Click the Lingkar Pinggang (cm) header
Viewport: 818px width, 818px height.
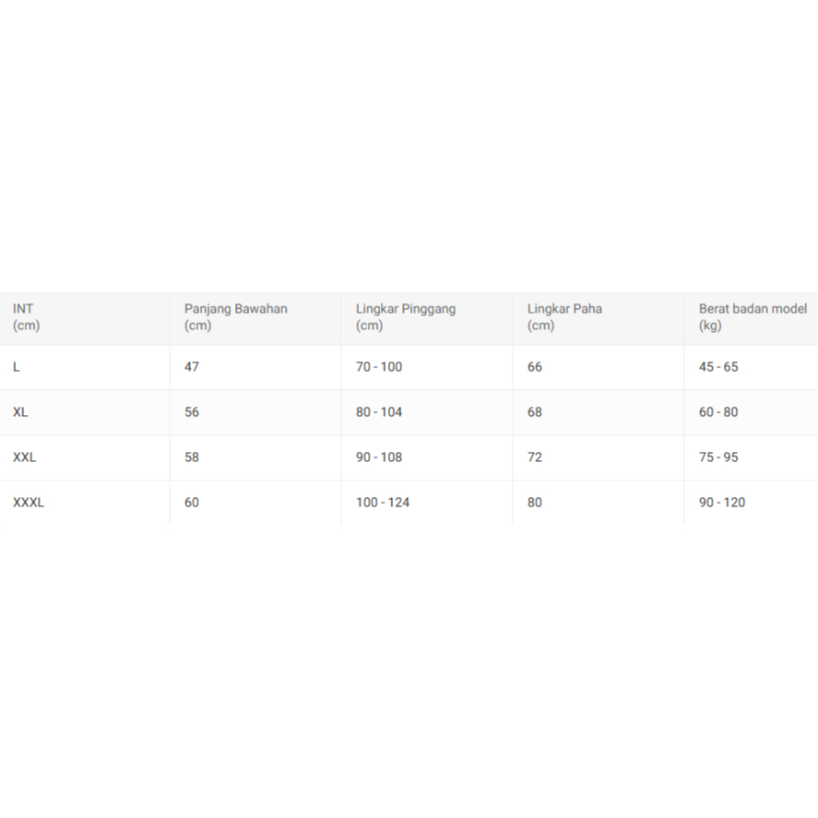tap(406, 317)
